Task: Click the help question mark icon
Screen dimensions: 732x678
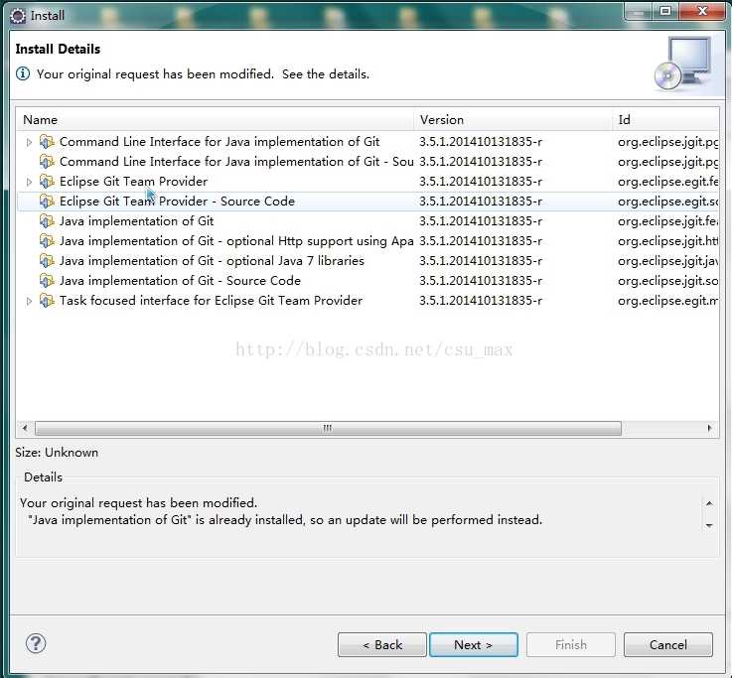Action: point(36,644)
